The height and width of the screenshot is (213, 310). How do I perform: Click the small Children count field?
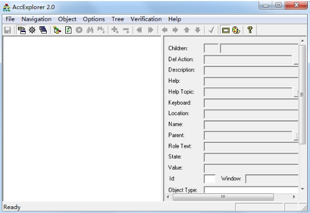(211, 48)
